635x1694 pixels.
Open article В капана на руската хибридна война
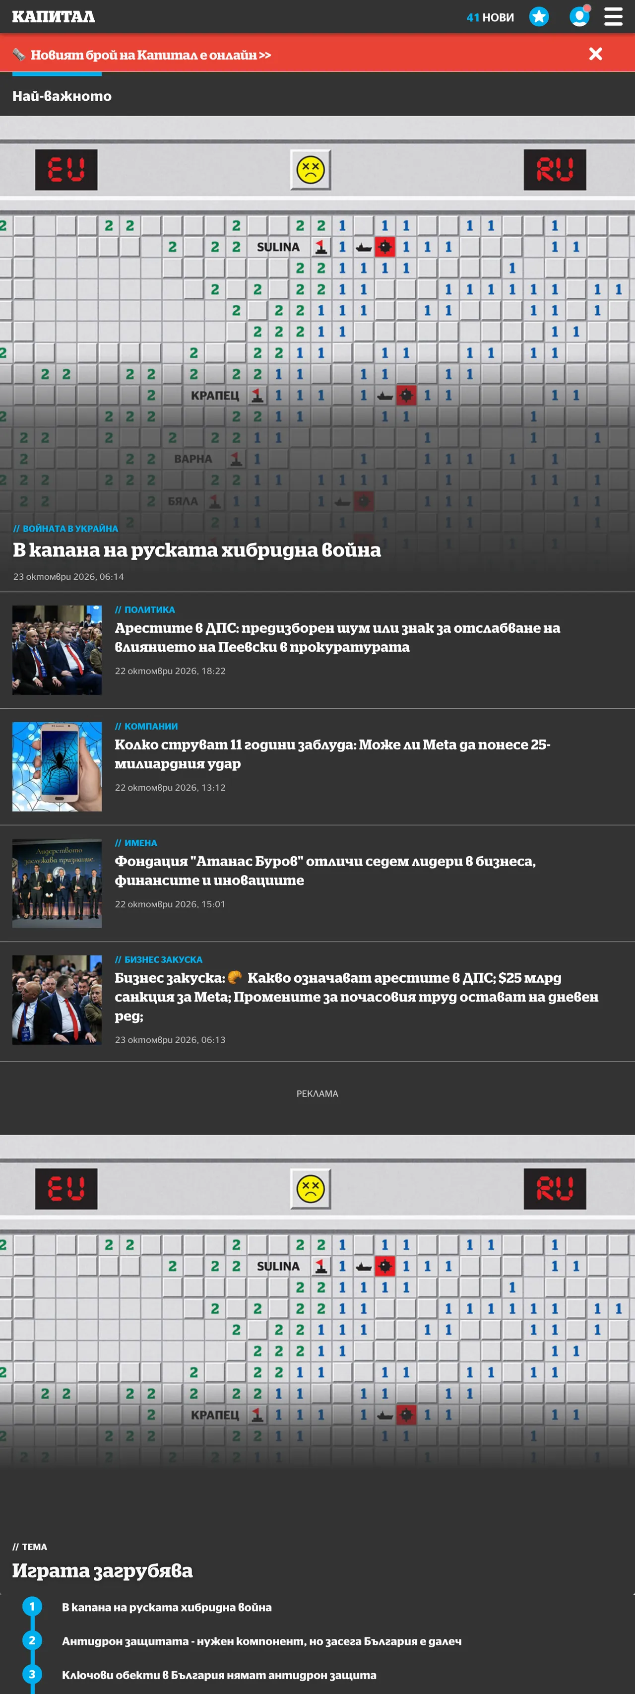click(x=196, y=550)
